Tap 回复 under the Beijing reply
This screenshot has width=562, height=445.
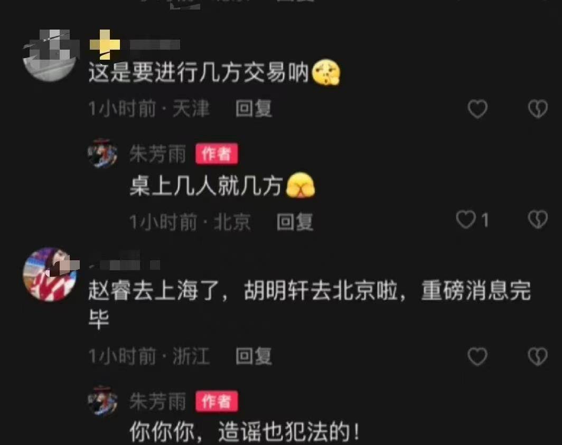coord(295,222)
